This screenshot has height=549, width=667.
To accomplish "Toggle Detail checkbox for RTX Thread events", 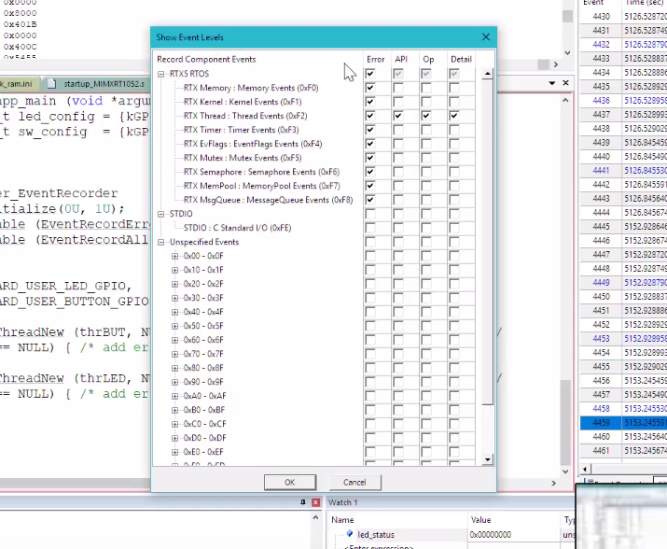I will (x=454, y=116).
